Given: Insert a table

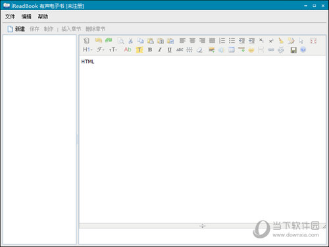Looking at the screenshot, I should point(232,50).
